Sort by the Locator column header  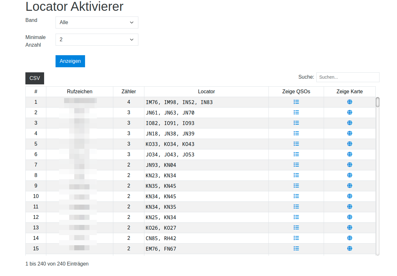click(206, 92)
